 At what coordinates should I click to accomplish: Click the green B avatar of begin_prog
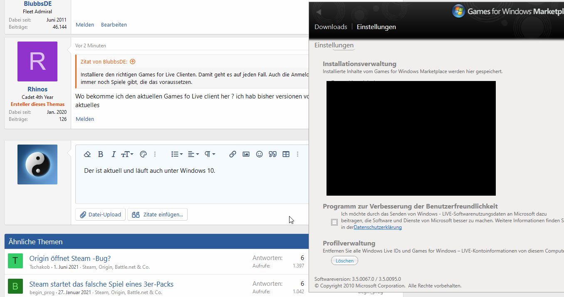(15, 287)
